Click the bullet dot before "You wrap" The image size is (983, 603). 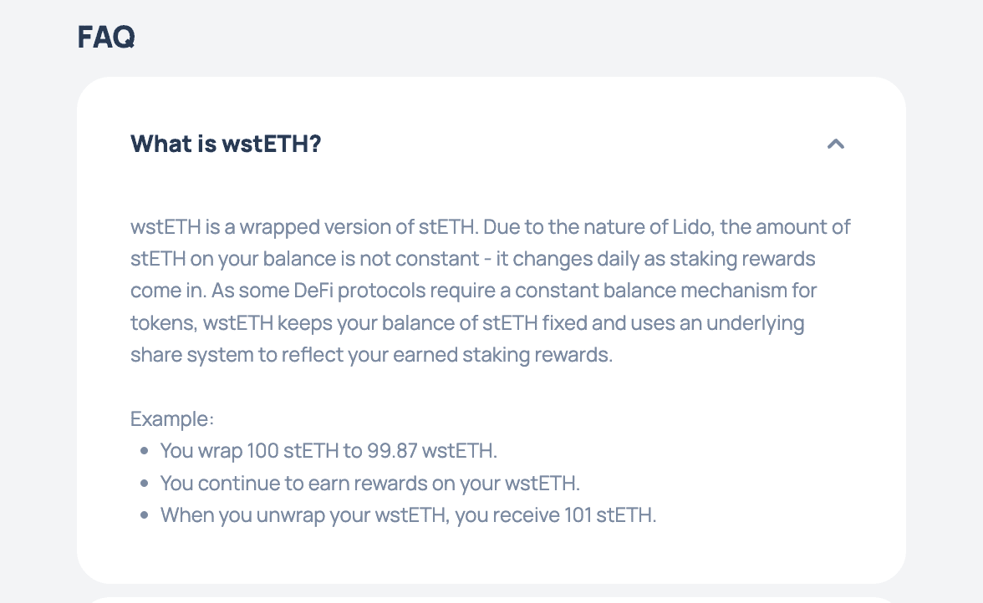tap(144, 451)
